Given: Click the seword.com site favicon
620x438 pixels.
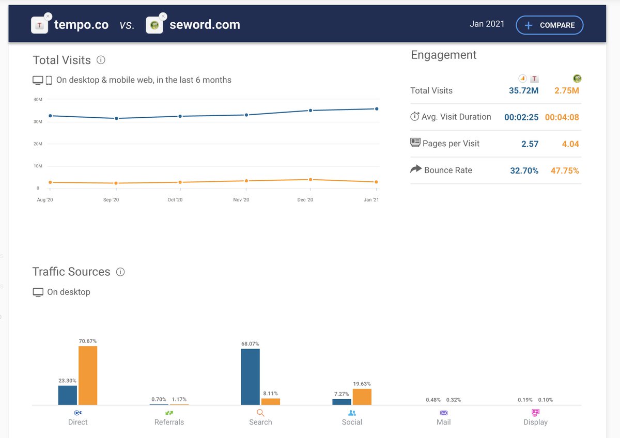Looking at the screenshot, I should coord(154,25).
